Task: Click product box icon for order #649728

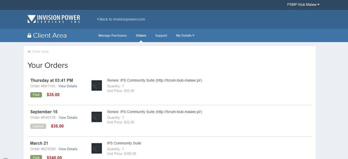Action: pos(96,117)
